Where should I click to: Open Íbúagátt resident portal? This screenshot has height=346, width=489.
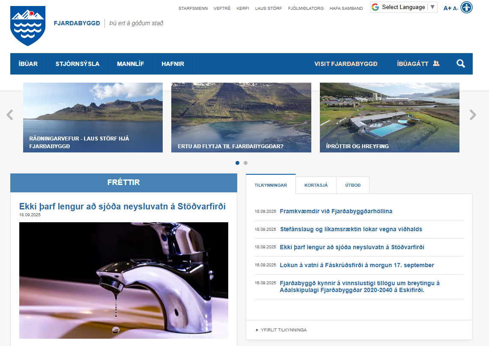coord(418,64)
